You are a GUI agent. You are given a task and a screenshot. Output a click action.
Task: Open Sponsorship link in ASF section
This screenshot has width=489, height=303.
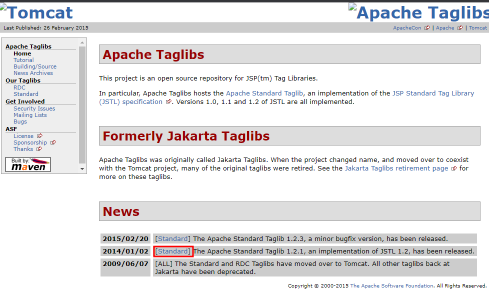click(x=30, y=142)
